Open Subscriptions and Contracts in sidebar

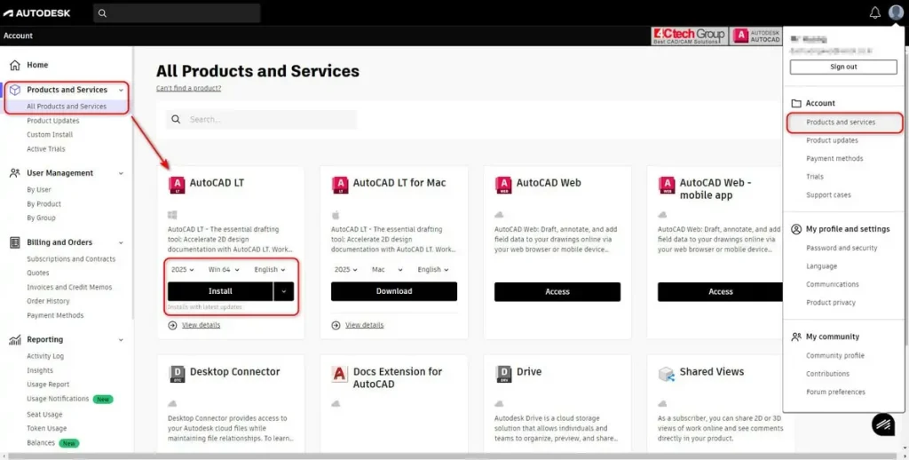(x=71, y=259)
